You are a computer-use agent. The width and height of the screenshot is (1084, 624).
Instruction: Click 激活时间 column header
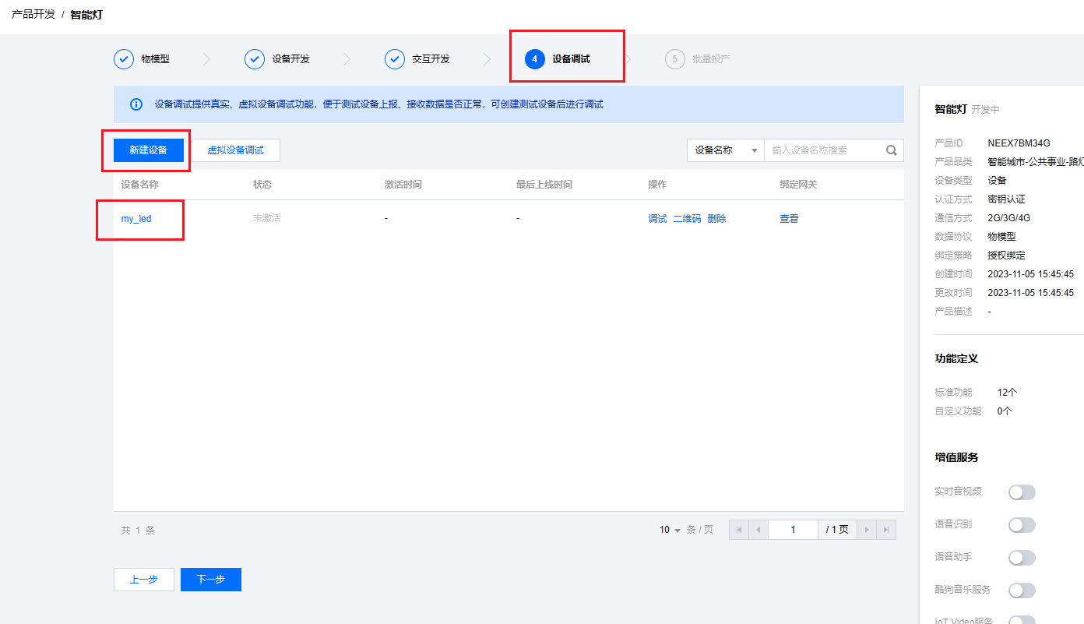pyautogui.click(x=403, y=185)
